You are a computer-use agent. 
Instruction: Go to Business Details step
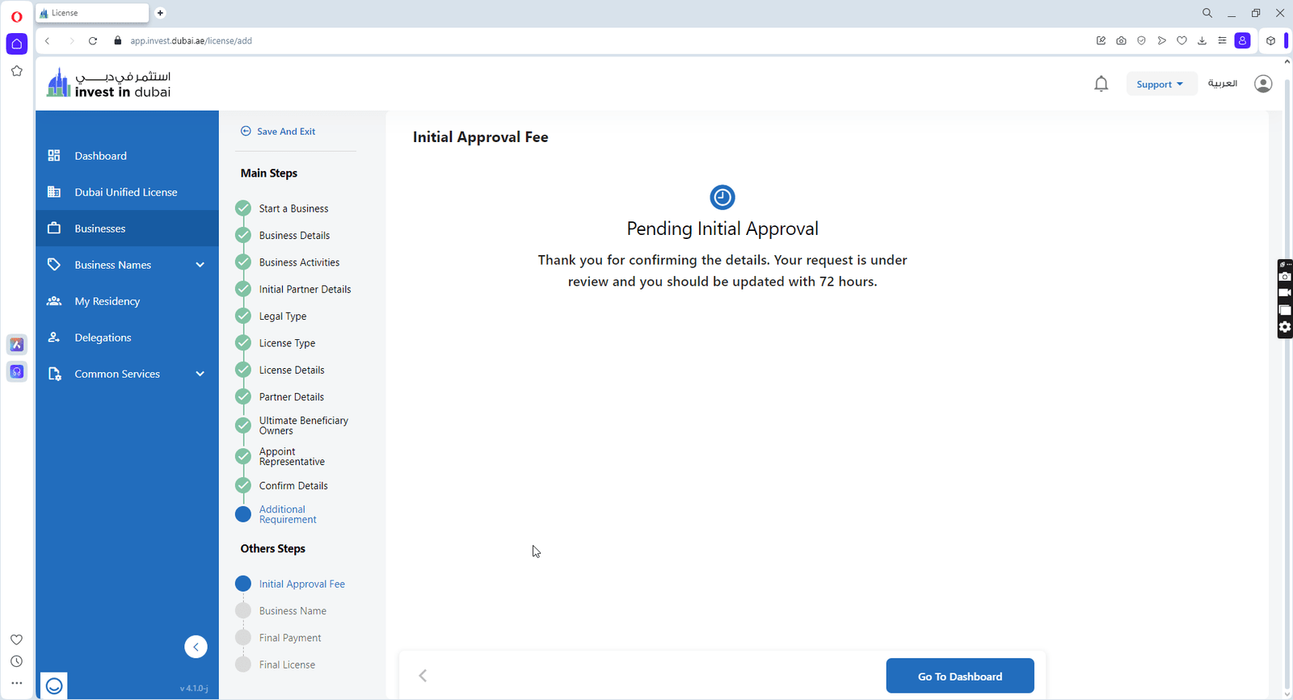coord(294,236)
